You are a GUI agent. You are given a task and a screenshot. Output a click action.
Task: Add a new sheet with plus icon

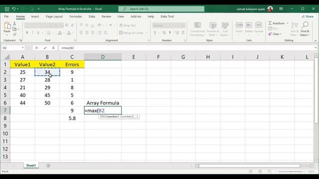click(x=48, y=166)
